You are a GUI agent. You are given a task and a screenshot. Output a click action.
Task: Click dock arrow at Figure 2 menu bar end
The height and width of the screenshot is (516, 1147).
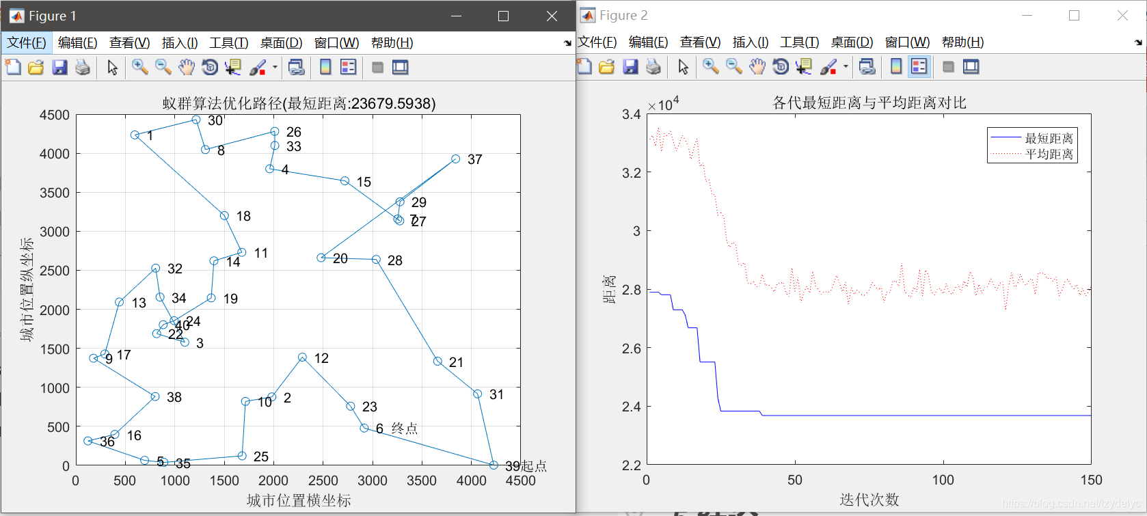click(1138, 42)
